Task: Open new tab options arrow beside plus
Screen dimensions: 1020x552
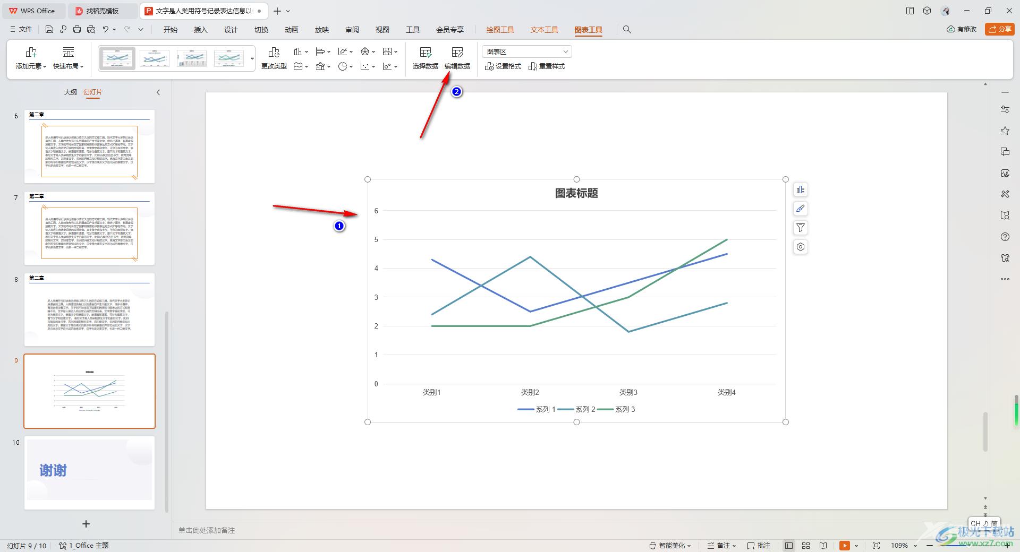Action: pyautogui.click(x=288, y=11)
